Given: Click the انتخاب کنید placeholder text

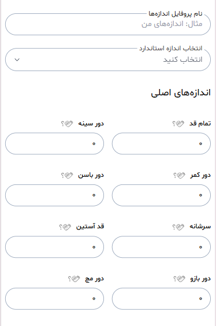Looking at the screenshot, I should (x=183, y=60).
